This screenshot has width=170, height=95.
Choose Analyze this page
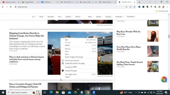(79, 71)
